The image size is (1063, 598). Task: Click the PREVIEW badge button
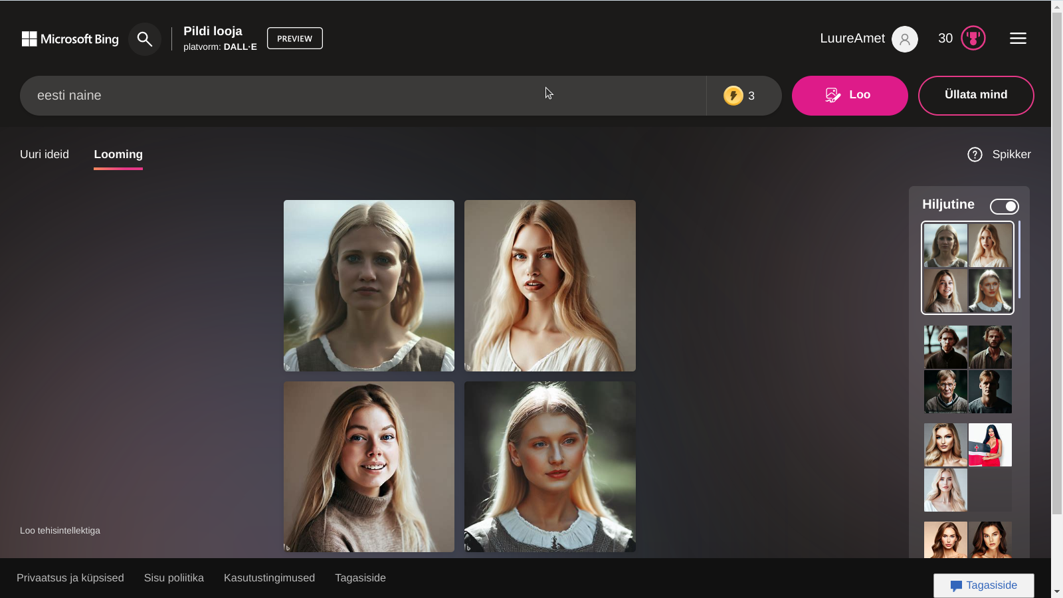pyautogui.click(x=294, y=39)
